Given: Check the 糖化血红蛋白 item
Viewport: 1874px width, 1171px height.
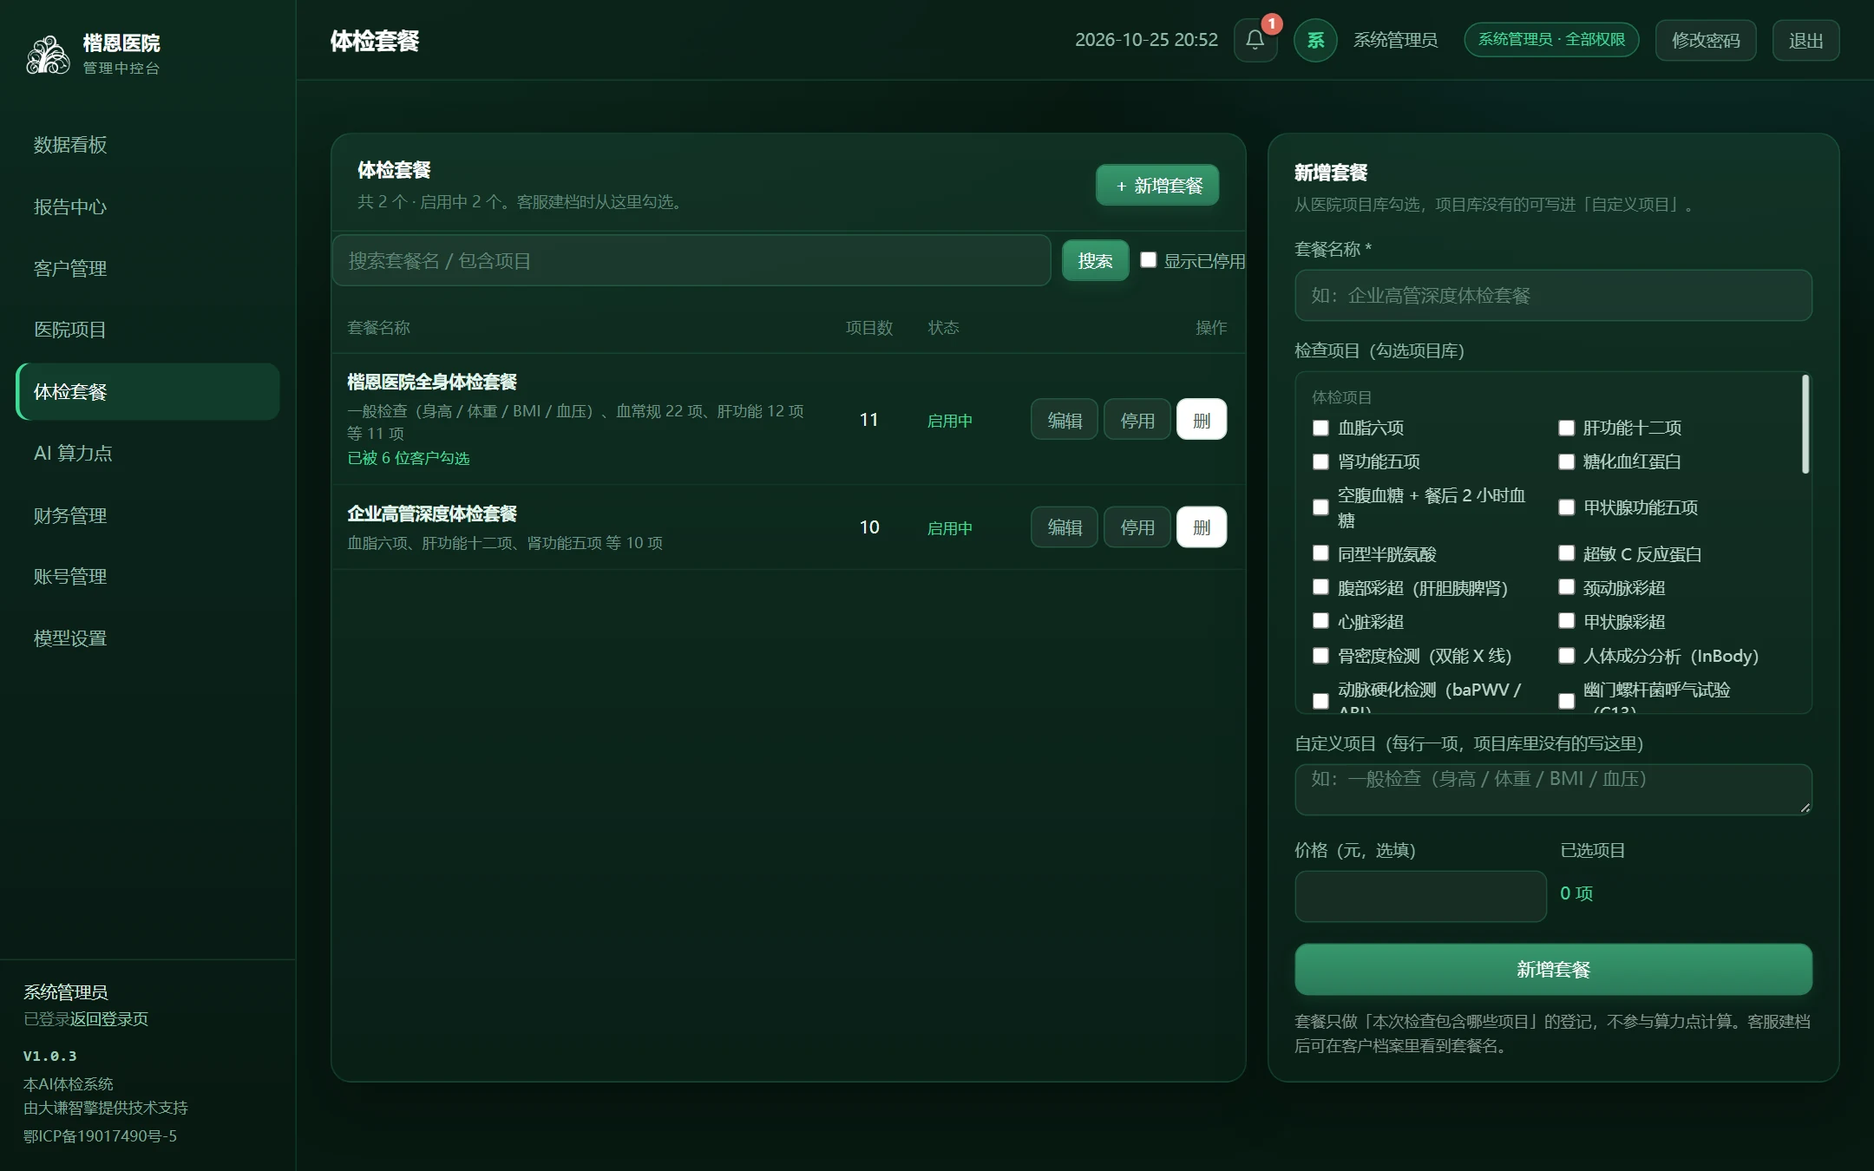Looking at the screenshot, I should click(1566, 461).
